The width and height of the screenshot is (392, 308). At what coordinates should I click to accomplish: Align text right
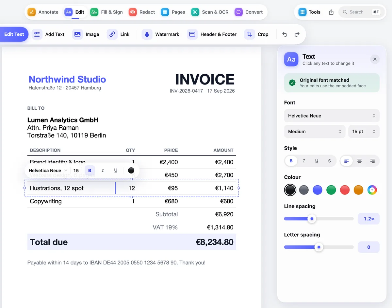point(372,161)
